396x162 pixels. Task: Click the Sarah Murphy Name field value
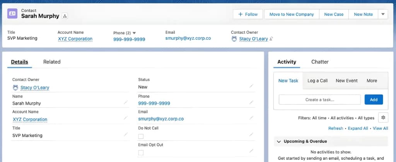tap(27, 103)
